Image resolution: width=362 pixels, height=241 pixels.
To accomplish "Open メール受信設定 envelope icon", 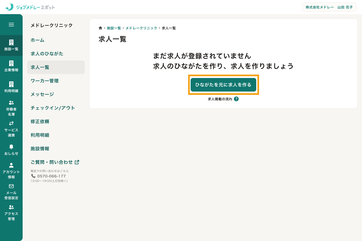I will (x=11, y=186).
